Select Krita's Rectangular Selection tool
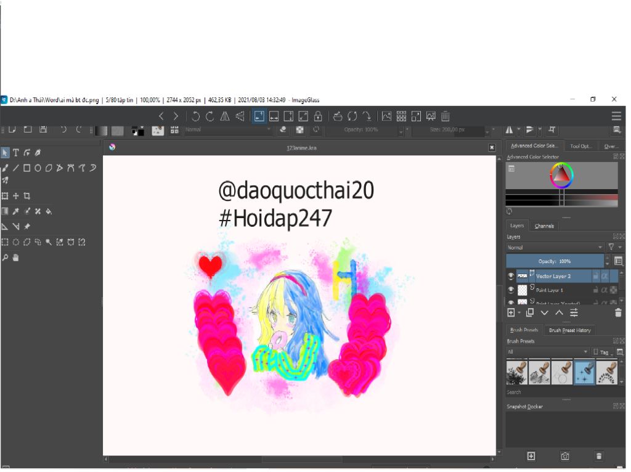 coord(5,243)
